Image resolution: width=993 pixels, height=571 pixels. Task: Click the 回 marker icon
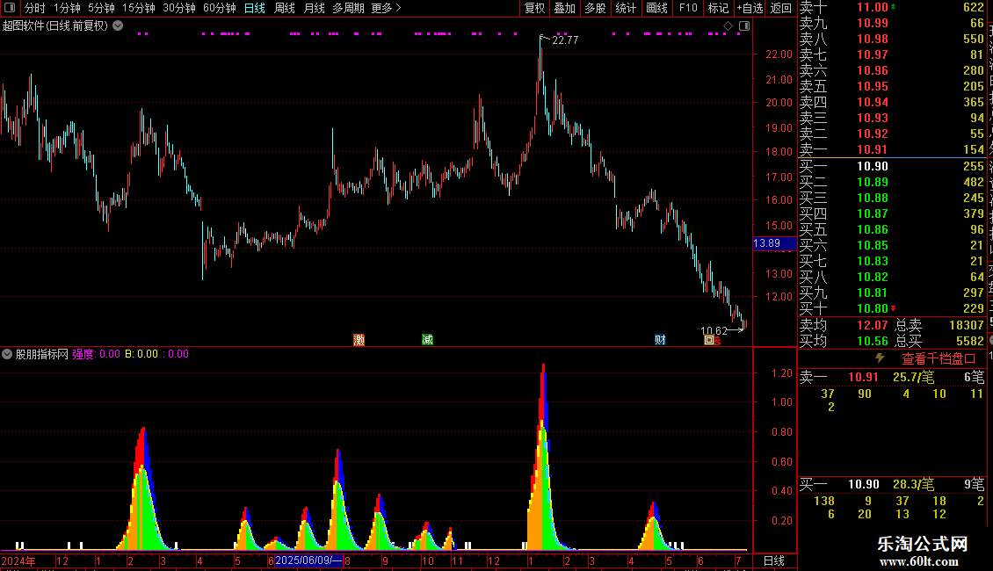(708, 340)
